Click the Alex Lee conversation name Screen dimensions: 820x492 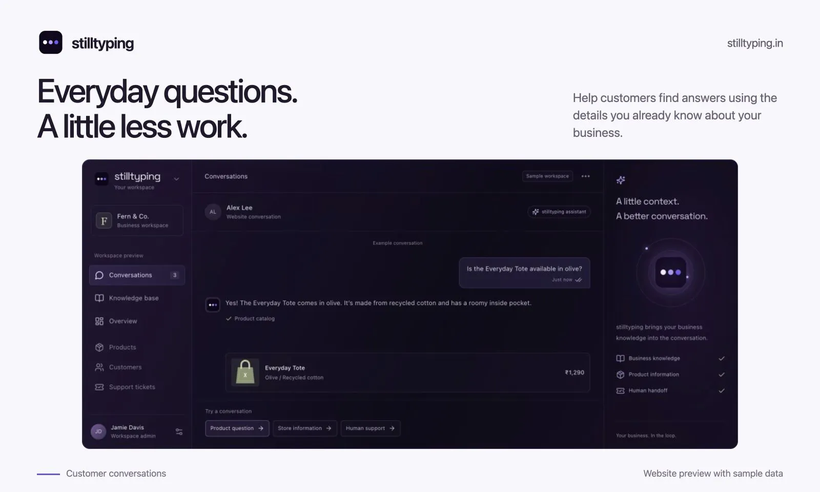click(239, 208)
